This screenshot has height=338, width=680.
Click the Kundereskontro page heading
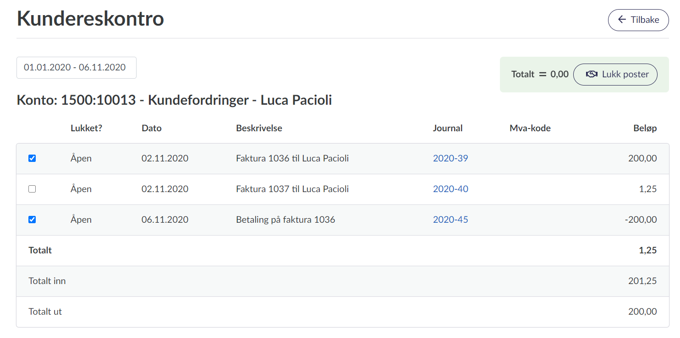pos(90,19)
